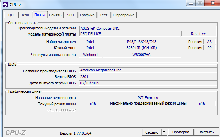Click the Модель материнской платы label
The image size is (220, 137).
tap(52, 34)
